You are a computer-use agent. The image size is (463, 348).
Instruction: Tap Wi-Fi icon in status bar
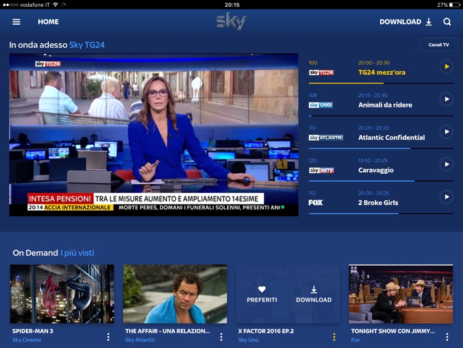[x=55, y=5]
